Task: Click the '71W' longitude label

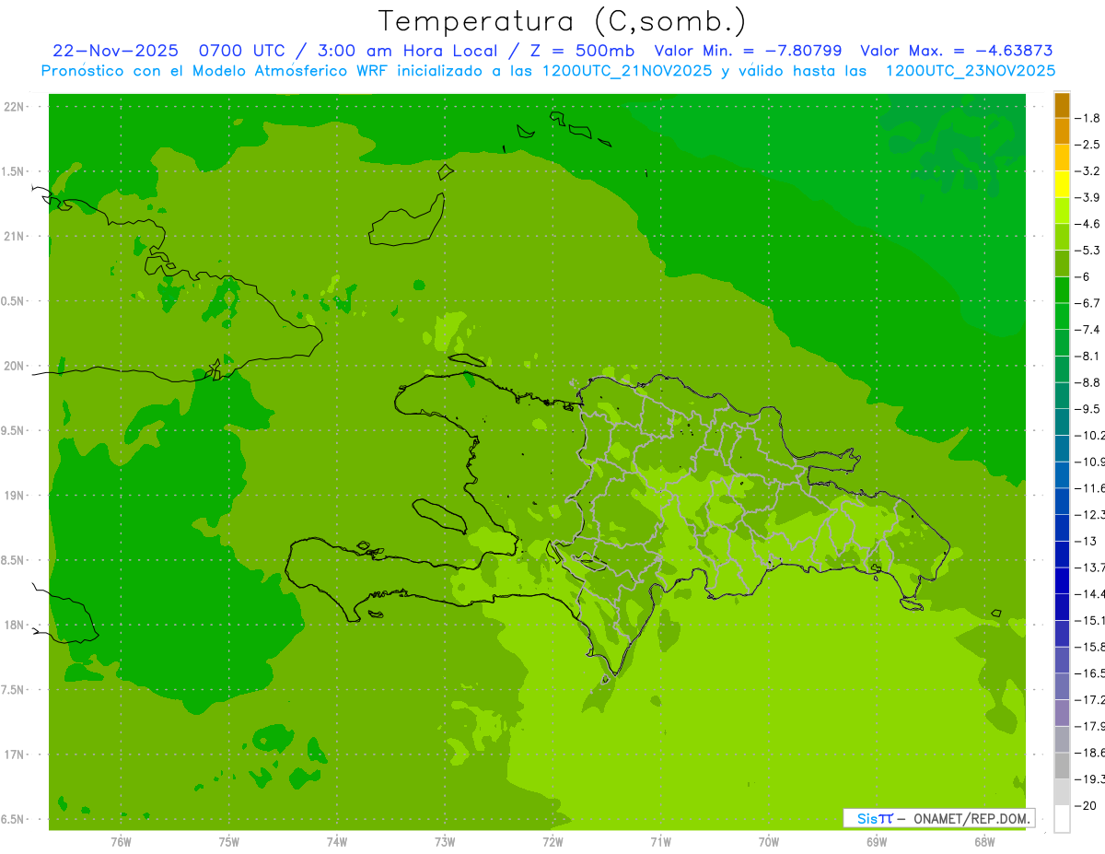Action: 660,842
